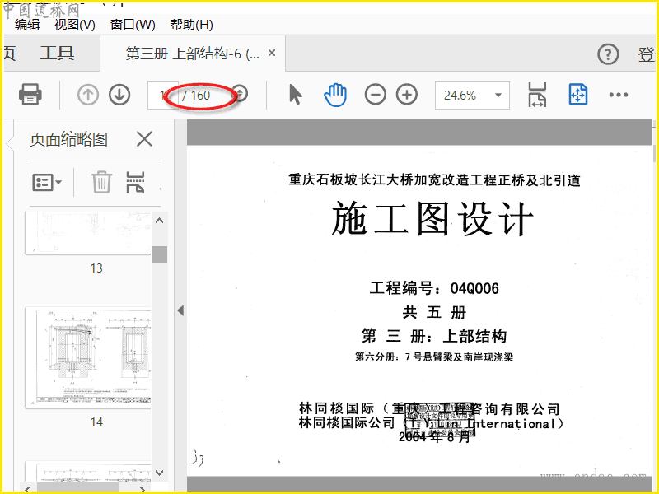This screenshot has width=659, height=494.
Task: Open the 窗口(W) menu
Action: (x=133, y=25)
